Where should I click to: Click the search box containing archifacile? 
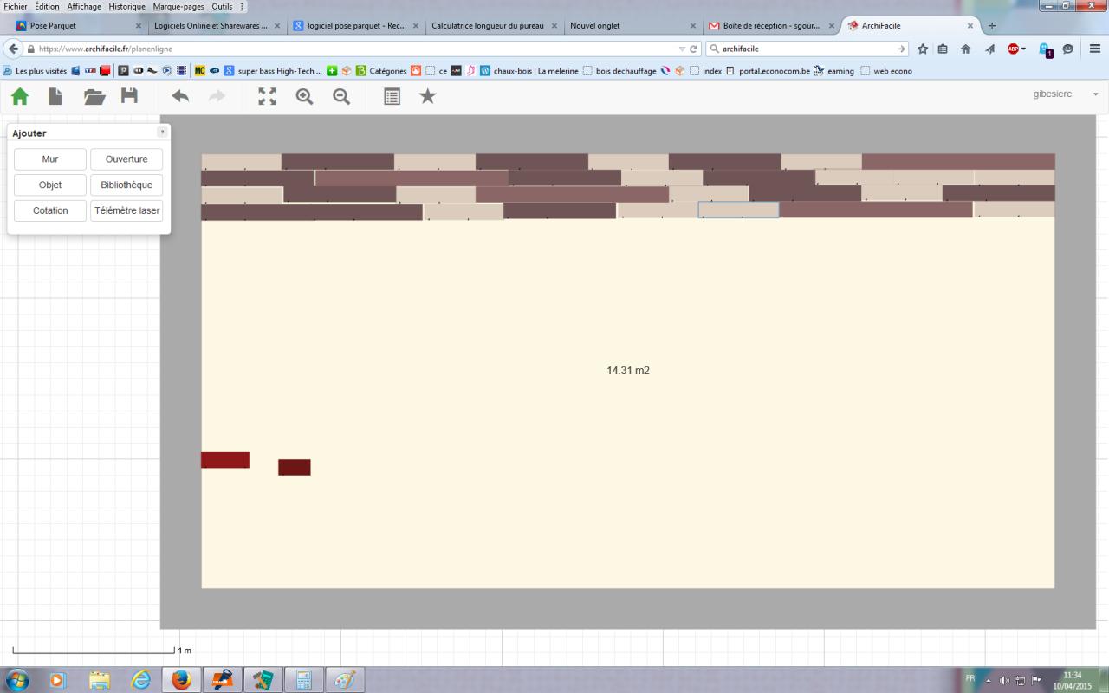click(x=807, y=49)
